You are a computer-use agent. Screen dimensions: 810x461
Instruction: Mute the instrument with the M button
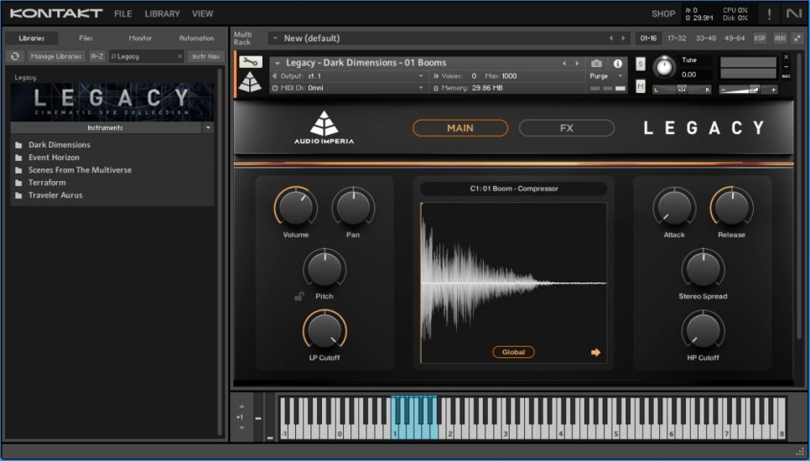641,85
